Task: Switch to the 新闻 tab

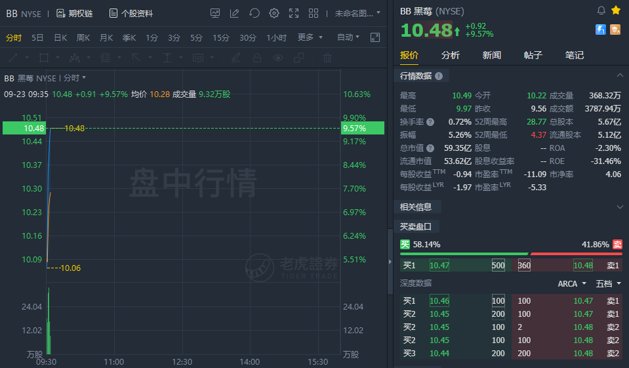Action: [x=492, y=55]
